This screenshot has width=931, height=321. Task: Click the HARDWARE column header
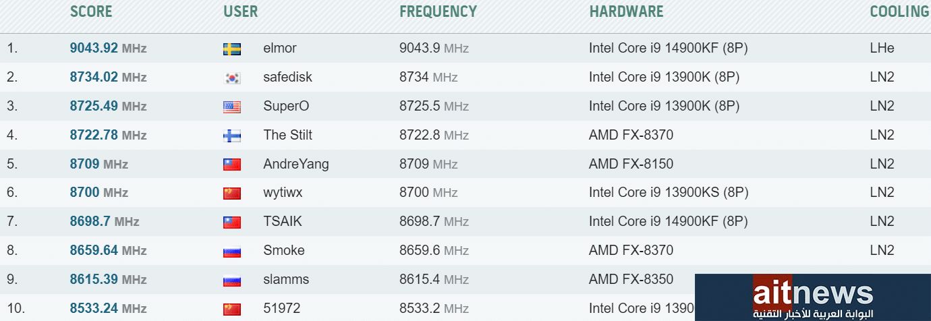click(x=626, y=11)
